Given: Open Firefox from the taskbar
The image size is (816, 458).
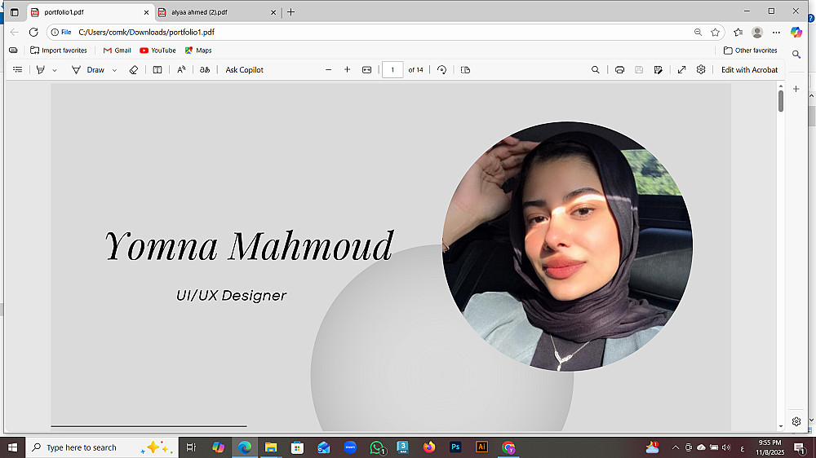Looking at the screenshot, I should click(x=429, y=447).
